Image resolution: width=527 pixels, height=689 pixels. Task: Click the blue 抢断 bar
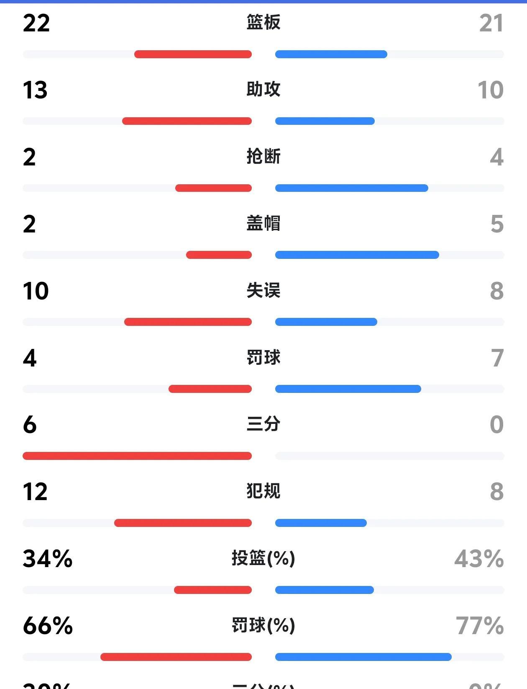[352, 188]
